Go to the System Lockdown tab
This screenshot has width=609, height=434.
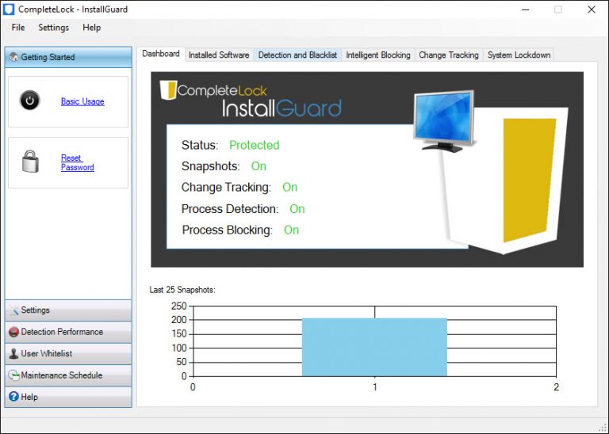pyautogui.click(x=519, y=55)
